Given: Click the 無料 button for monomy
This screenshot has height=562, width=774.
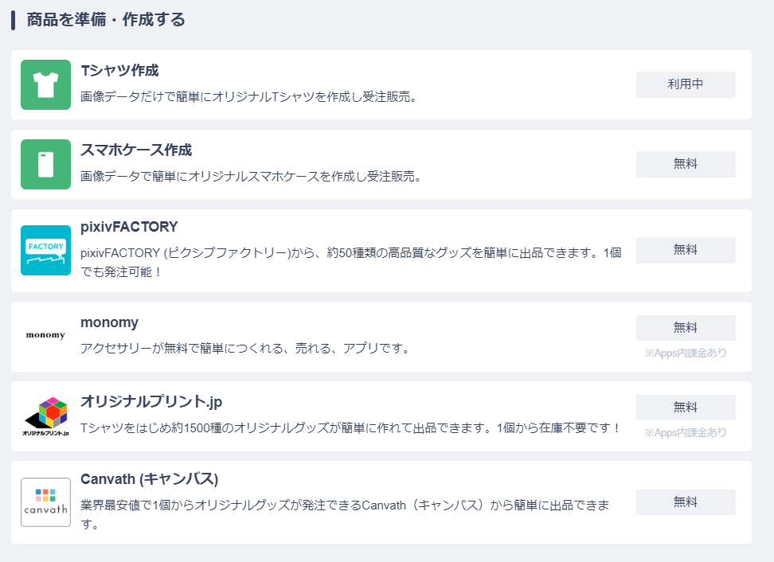Looking at the screenshot, I should point(686,328).
